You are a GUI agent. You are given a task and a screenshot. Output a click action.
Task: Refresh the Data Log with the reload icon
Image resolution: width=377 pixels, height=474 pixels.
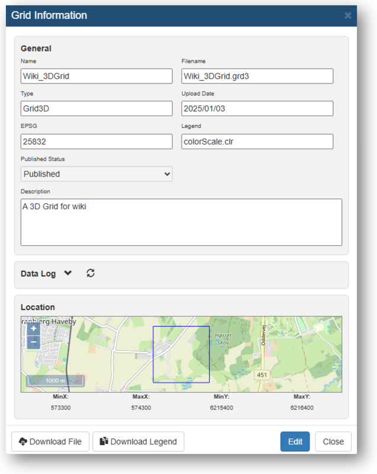[91, 273]
